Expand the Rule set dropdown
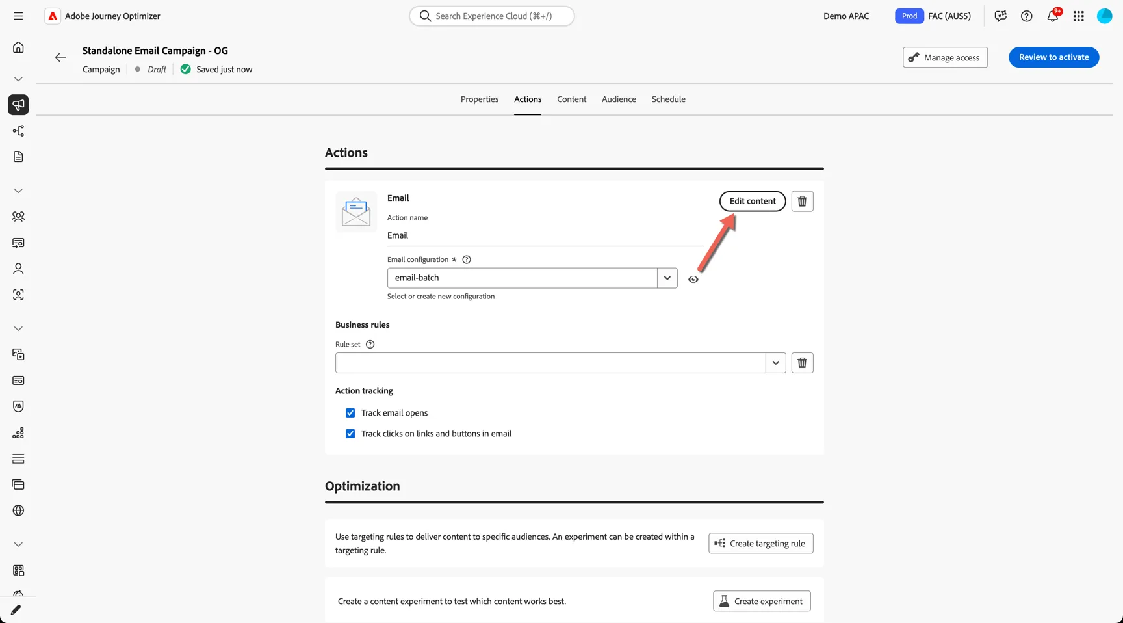 775,363
